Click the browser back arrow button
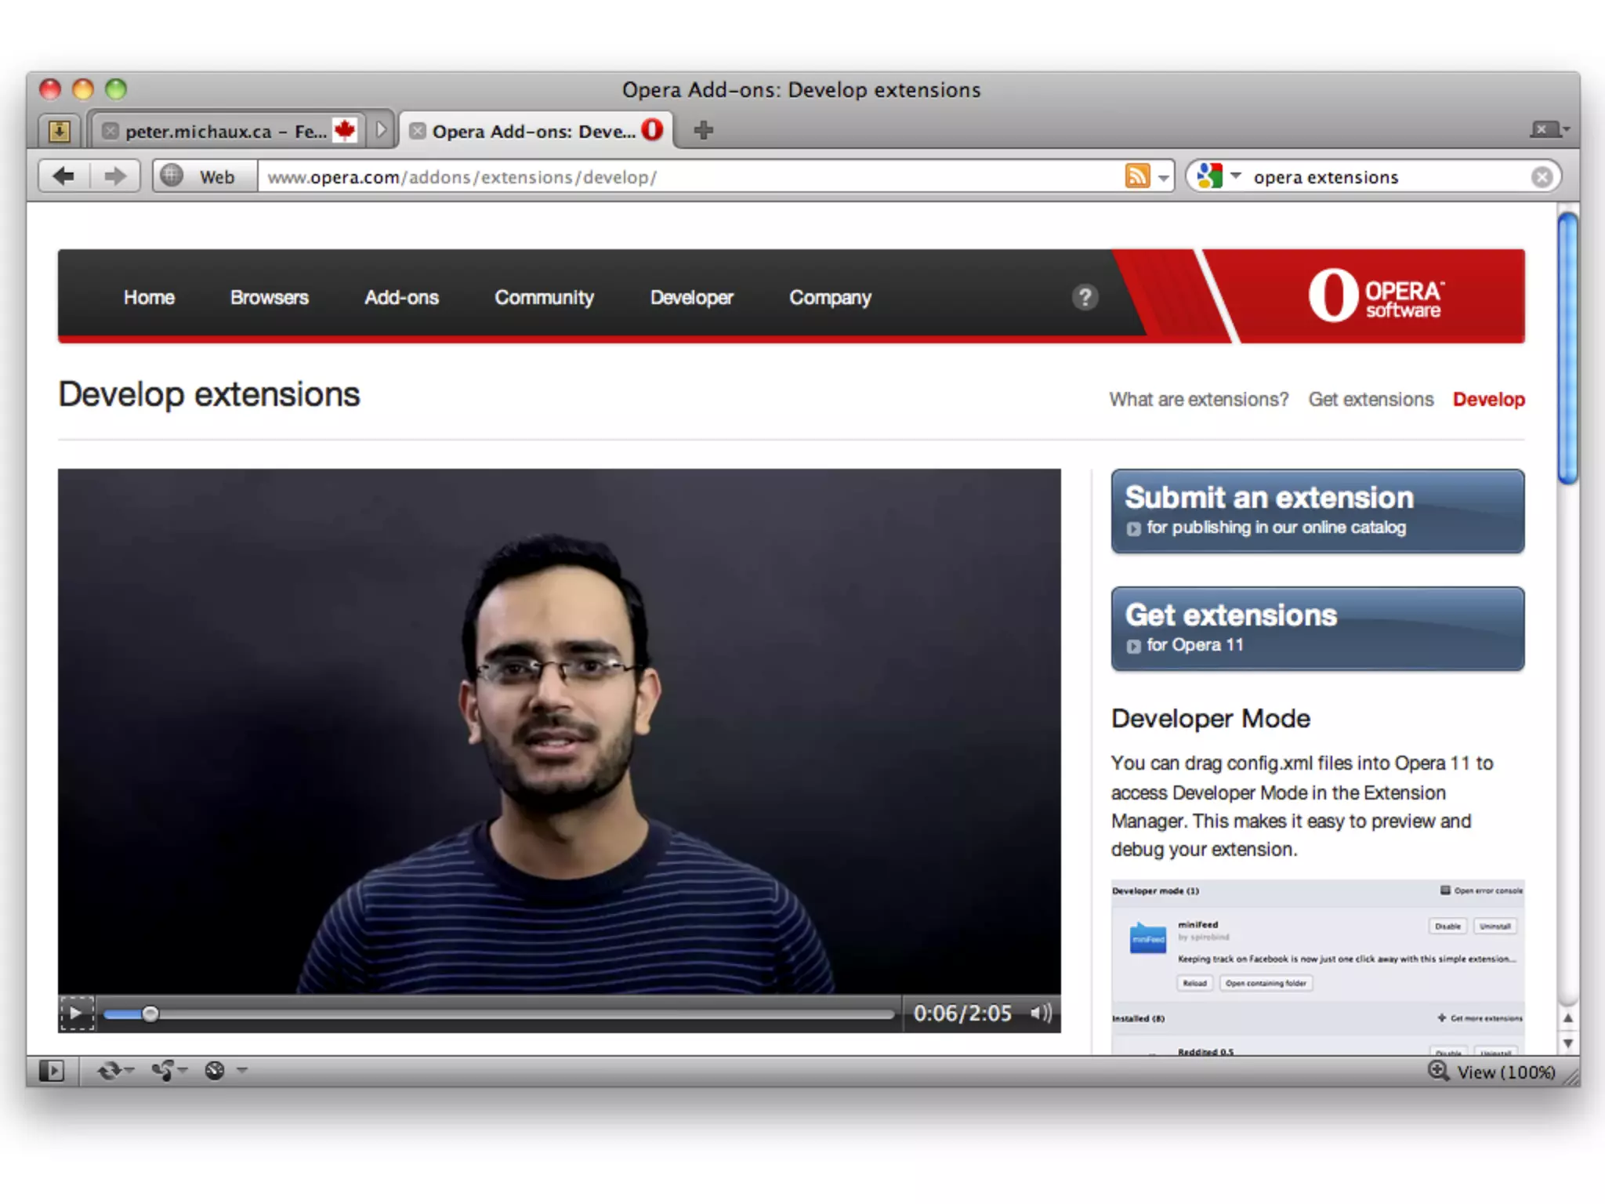The width and height of the screenshot is (1605, 1204). click(64, 176)
